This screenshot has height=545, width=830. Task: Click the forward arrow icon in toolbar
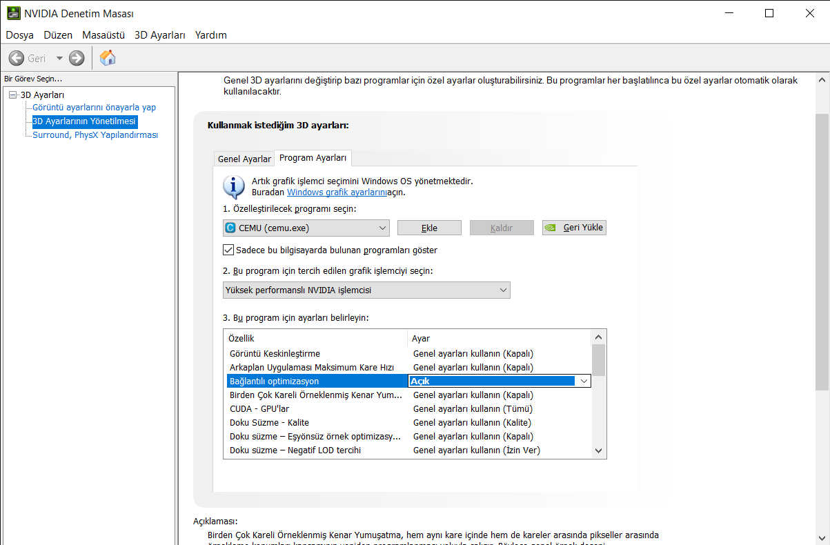[x=77, y=58]
